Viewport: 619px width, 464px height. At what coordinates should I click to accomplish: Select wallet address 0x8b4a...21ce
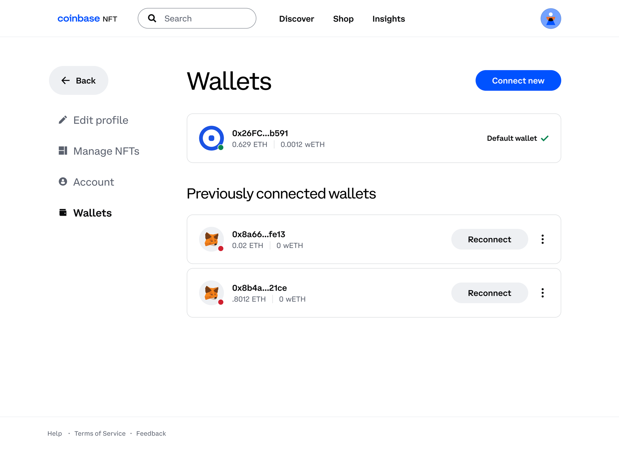pyautogui.click(x=259, y=288)
